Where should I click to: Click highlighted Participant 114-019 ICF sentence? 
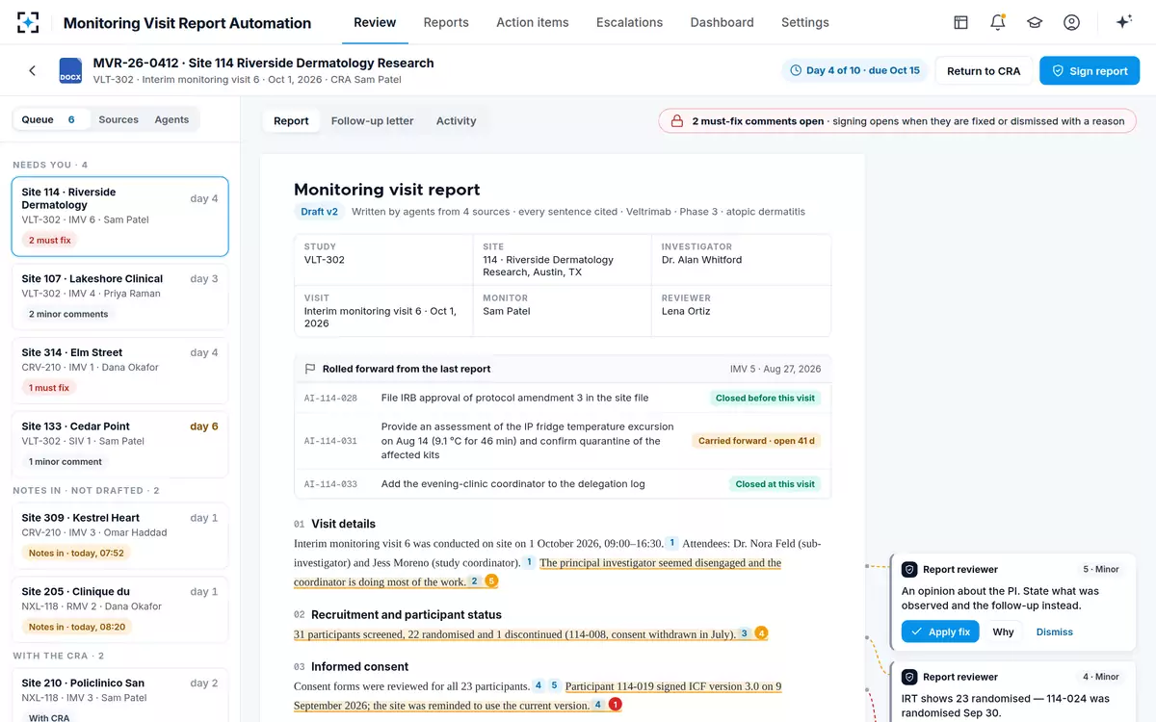pyautogui.click(x=538, y=695)
